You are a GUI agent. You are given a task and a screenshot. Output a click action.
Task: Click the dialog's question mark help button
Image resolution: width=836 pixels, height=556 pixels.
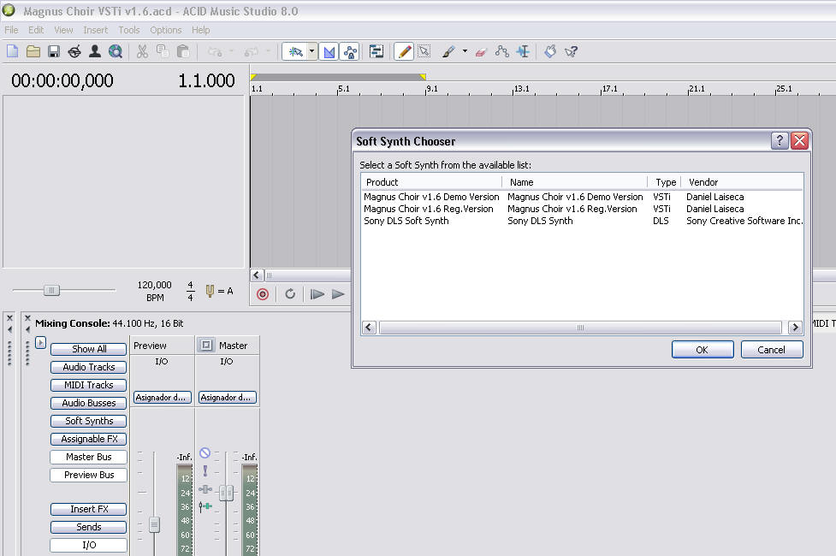[780, 141]
